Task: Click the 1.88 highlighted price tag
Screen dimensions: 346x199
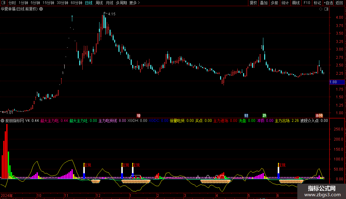Action: [x=337, y=82]
